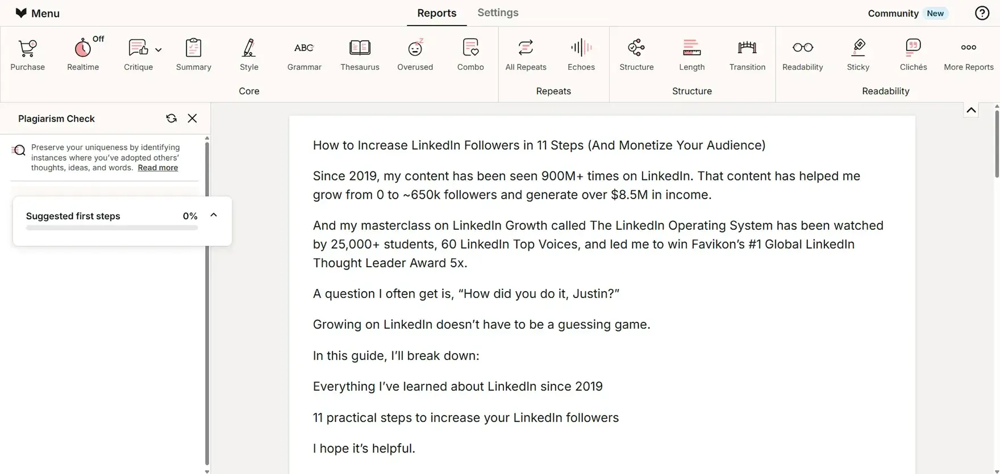Open the Sentence Length report

691,55
